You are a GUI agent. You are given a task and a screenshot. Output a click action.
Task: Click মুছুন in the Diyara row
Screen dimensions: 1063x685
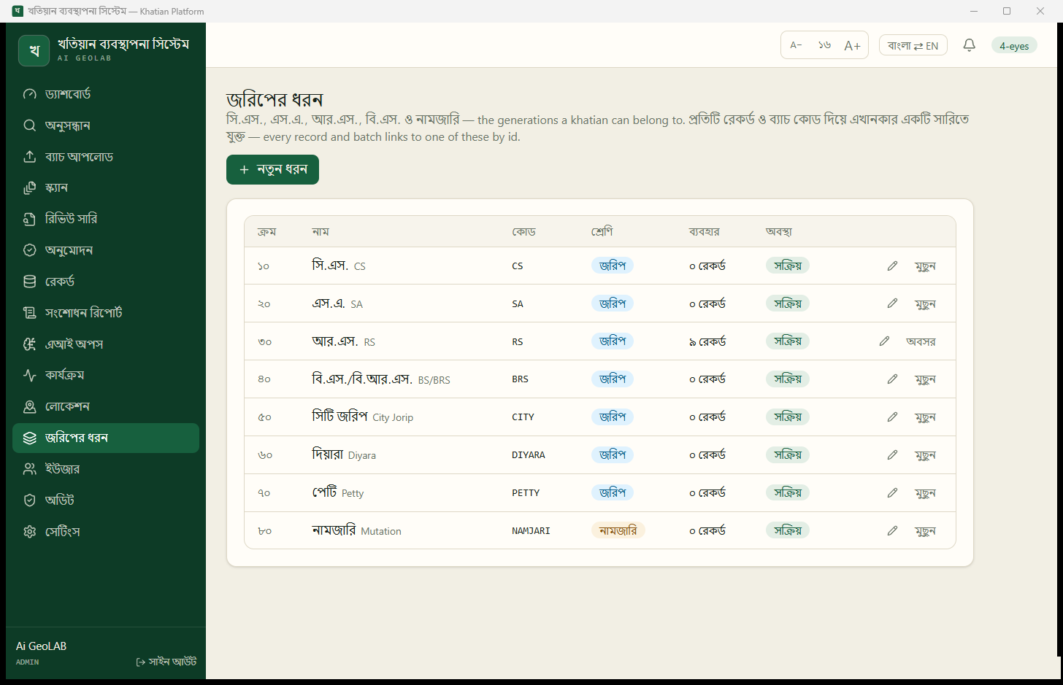click(925, 455)
